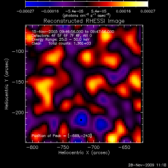Click the 'Reconstructed RHESSI Image' title
Viewport: 168px width, 168px height.
84,21
